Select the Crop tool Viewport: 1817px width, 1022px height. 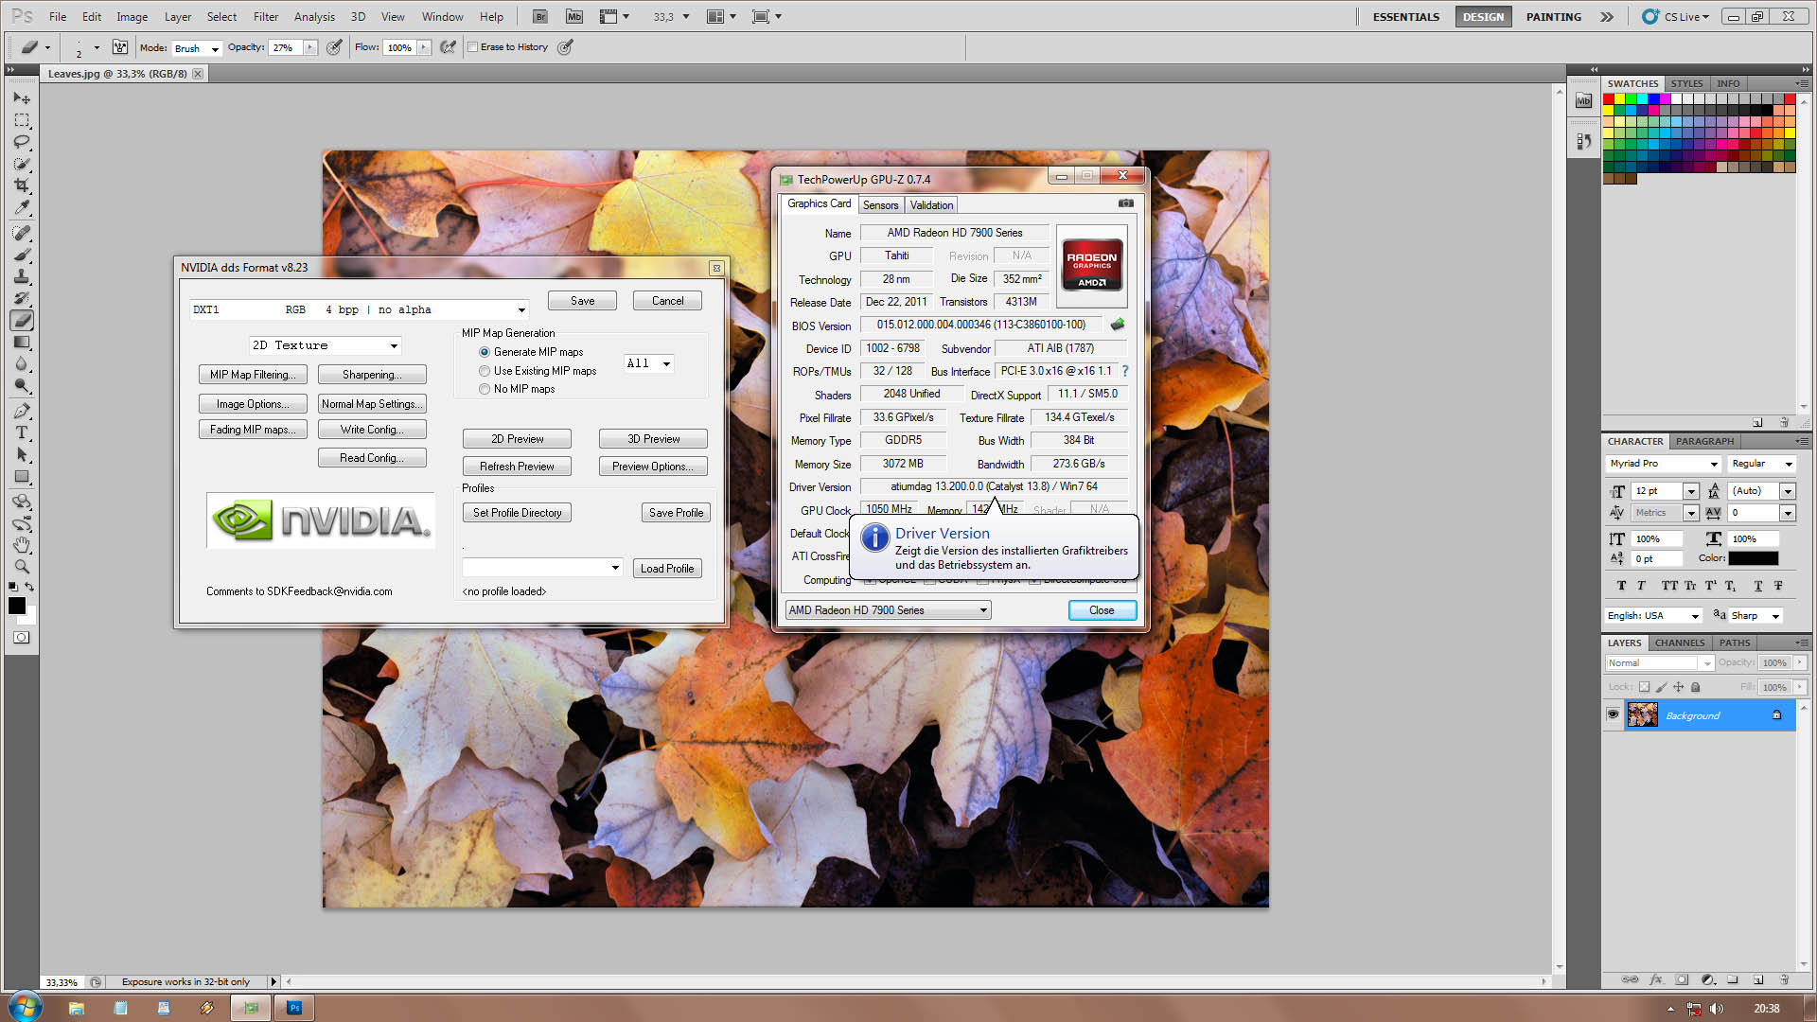tap(22, 185)
